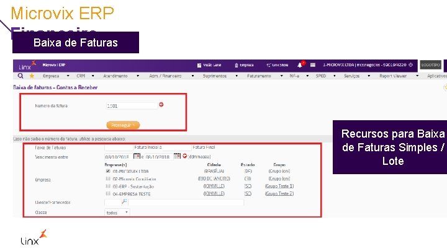This screenshot has height=251, width=447.
Task: Open the Empresa building icon in header
Action: click(x=236, y=65)
